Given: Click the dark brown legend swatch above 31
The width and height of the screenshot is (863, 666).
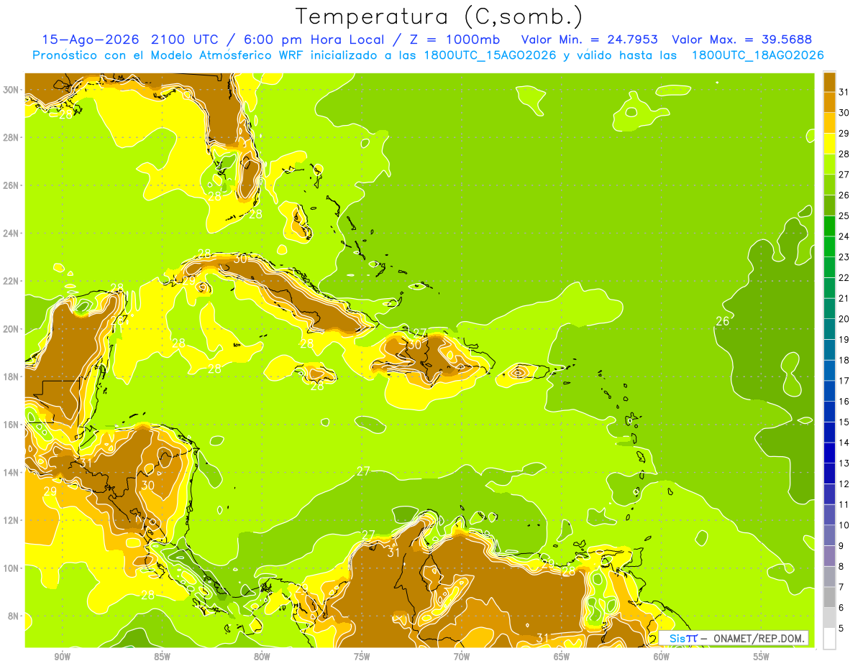Looking at the screenshot, I should point(829,81).
